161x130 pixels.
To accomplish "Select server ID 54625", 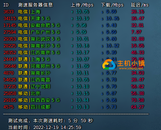I will [x=10, y=80].
